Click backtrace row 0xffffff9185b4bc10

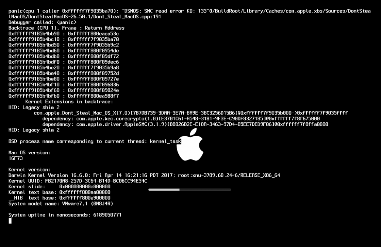pyautogui.click(x=64, y=39)
